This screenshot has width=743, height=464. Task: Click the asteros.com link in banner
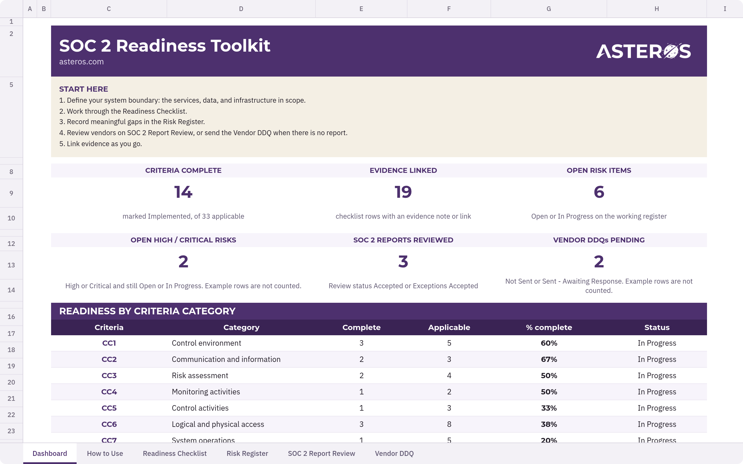[x=81, y=62]
